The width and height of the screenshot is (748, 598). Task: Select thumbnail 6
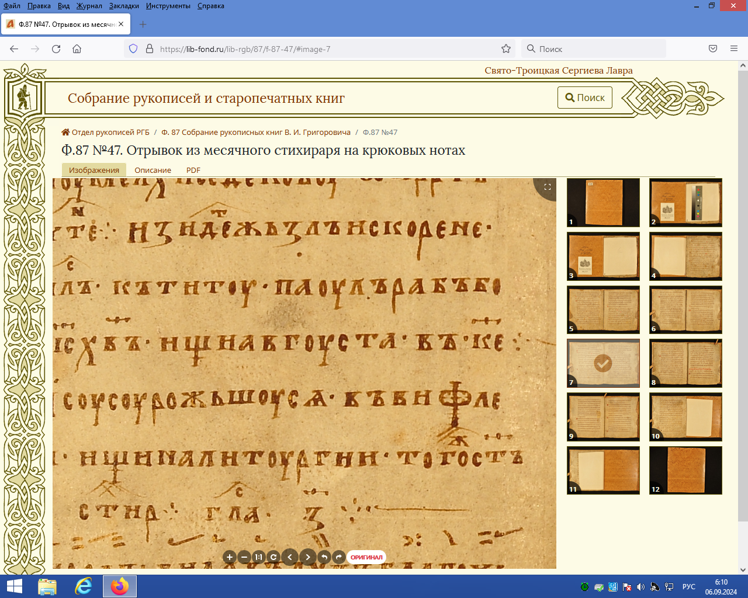click(x=685, y=310)
